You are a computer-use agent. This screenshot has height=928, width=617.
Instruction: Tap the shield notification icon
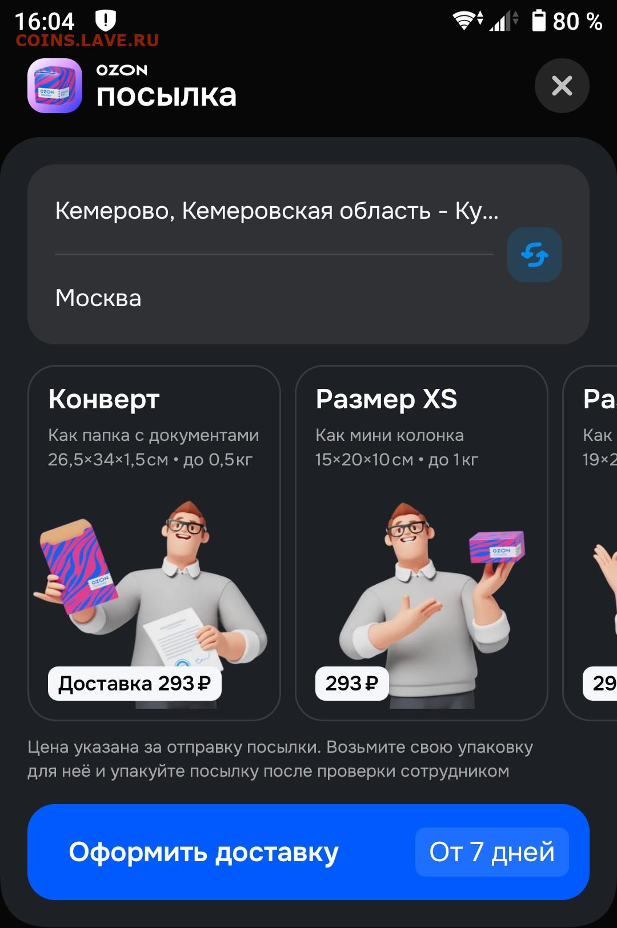[x=105, y=21]
